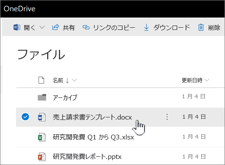Image resolution: width=225 pixels, height=165 pixels.
Task: Click the Word icon of 売上請求書テンプレート.docx
Action: pos(42,117)
